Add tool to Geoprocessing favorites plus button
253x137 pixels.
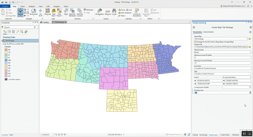coord(251,27)
